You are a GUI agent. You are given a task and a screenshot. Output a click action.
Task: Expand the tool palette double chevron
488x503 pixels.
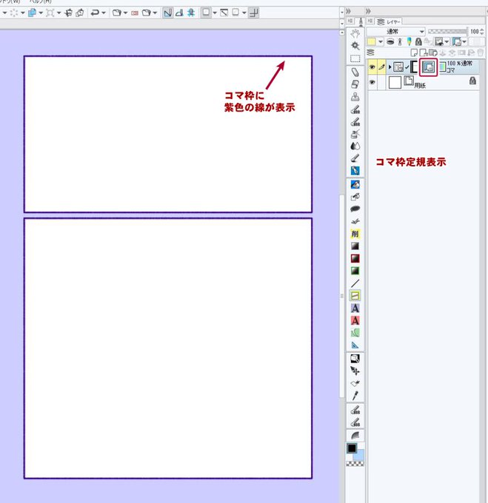click(349, 12)
